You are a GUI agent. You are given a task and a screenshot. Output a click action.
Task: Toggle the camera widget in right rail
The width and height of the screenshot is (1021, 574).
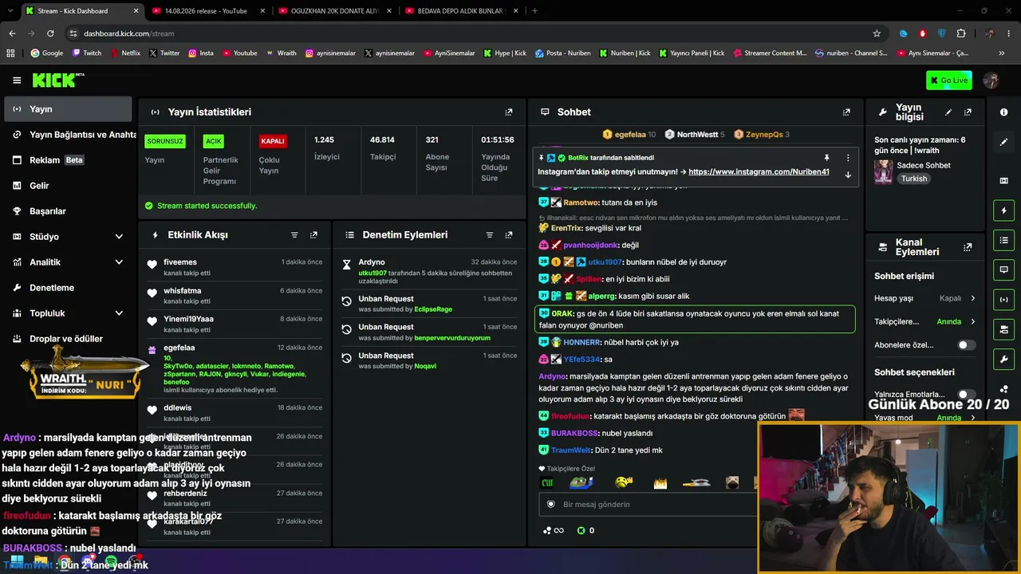[x=1003, y=329]
